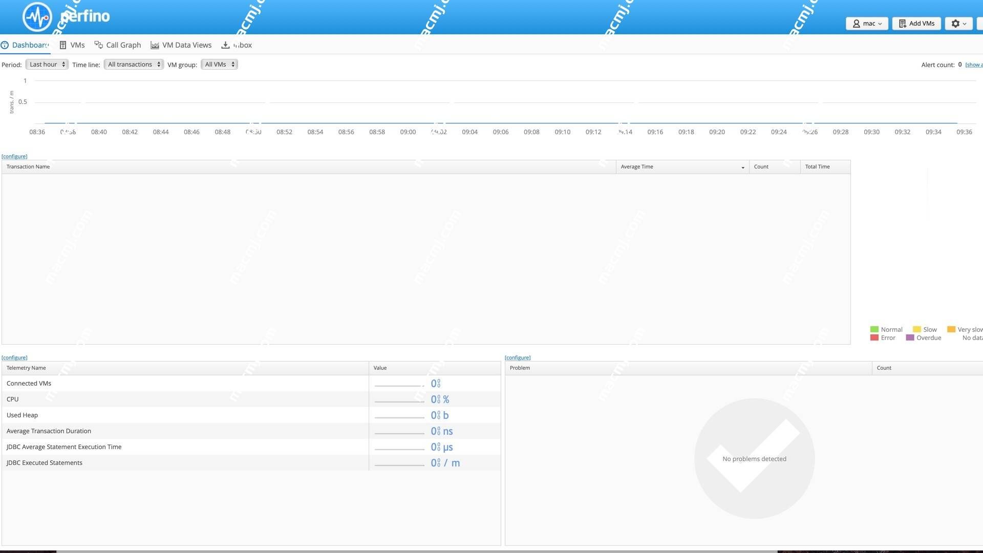Drag the transaction timeline marker at 09:00
Viewport: 983px width, 553px height.
tap(408, 123)
